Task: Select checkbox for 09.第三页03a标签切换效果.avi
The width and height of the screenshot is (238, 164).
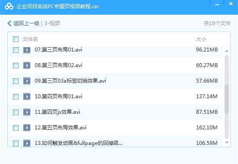Action: coord(16,81)
